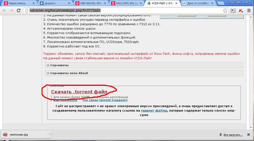Open the K extension button in toolbar

[233, 11]
